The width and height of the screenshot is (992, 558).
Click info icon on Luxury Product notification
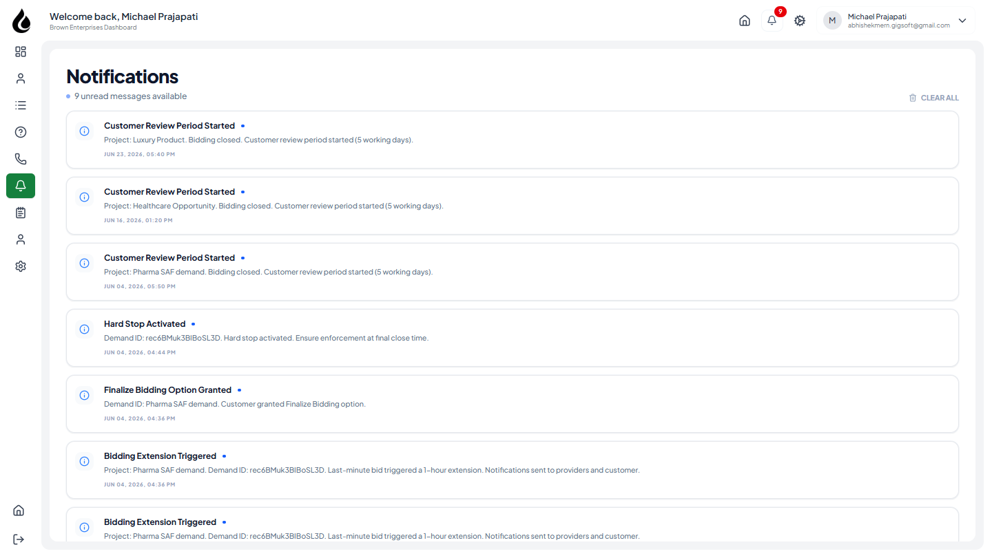pyautogui.click(x=85, y=131)
